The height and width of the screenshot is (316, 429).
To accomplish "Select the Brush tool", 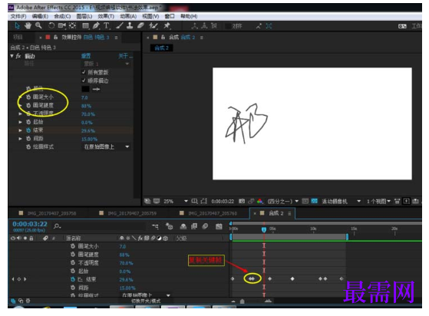I will (x=120, y=26).
